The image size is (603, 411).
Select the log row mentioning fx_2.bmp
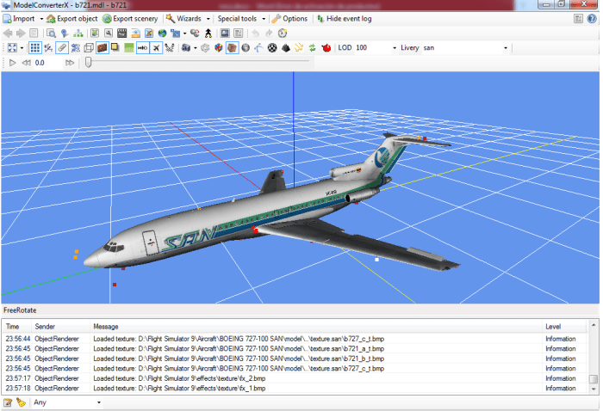pos(295,378)
